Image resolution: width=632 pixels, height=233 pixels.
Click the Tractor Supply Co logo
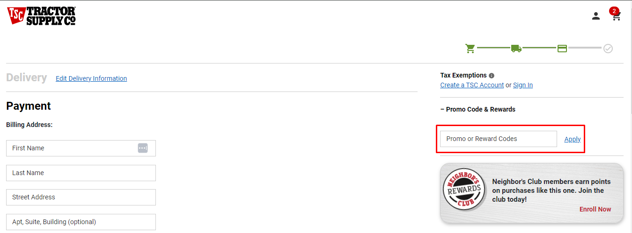41,16
